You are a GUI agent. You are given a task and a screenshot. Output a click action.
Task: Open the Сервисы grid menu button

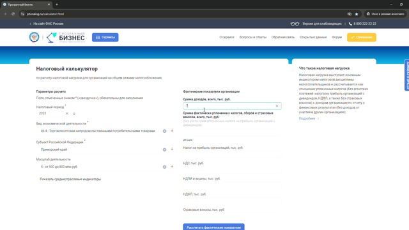(x=105, y=37)
